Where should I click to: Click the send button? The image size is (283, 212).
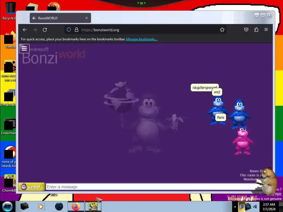click(x=32, y=187)
